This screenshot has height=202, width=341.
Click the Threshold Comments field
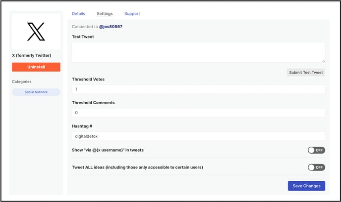(199, 113)
